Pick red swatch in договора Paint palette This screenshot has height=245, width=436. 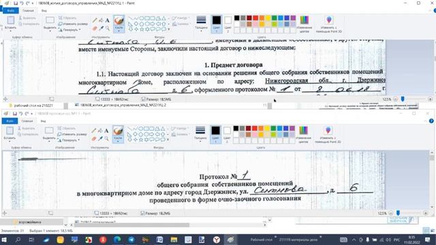point(255,18)
